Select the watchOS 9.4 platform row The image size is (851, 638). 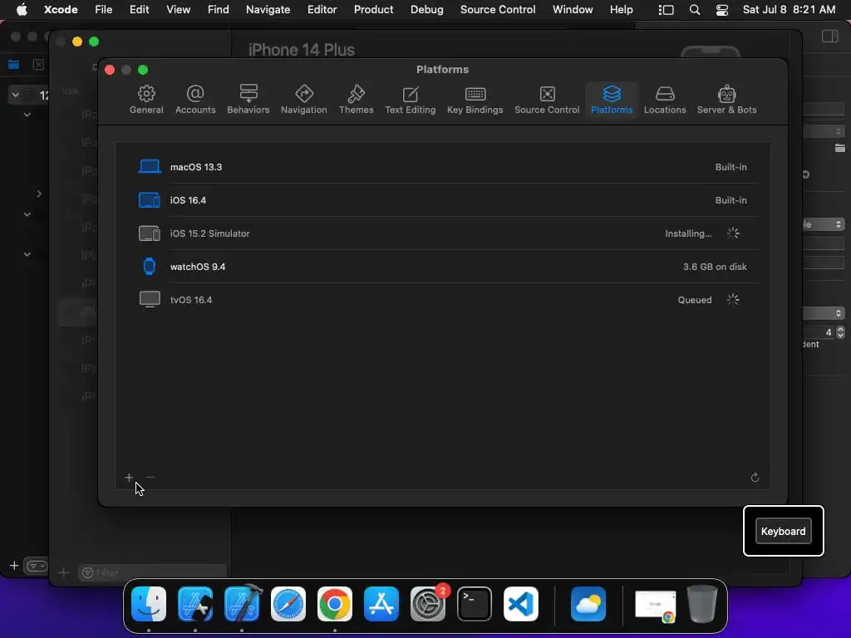(442, 267)
